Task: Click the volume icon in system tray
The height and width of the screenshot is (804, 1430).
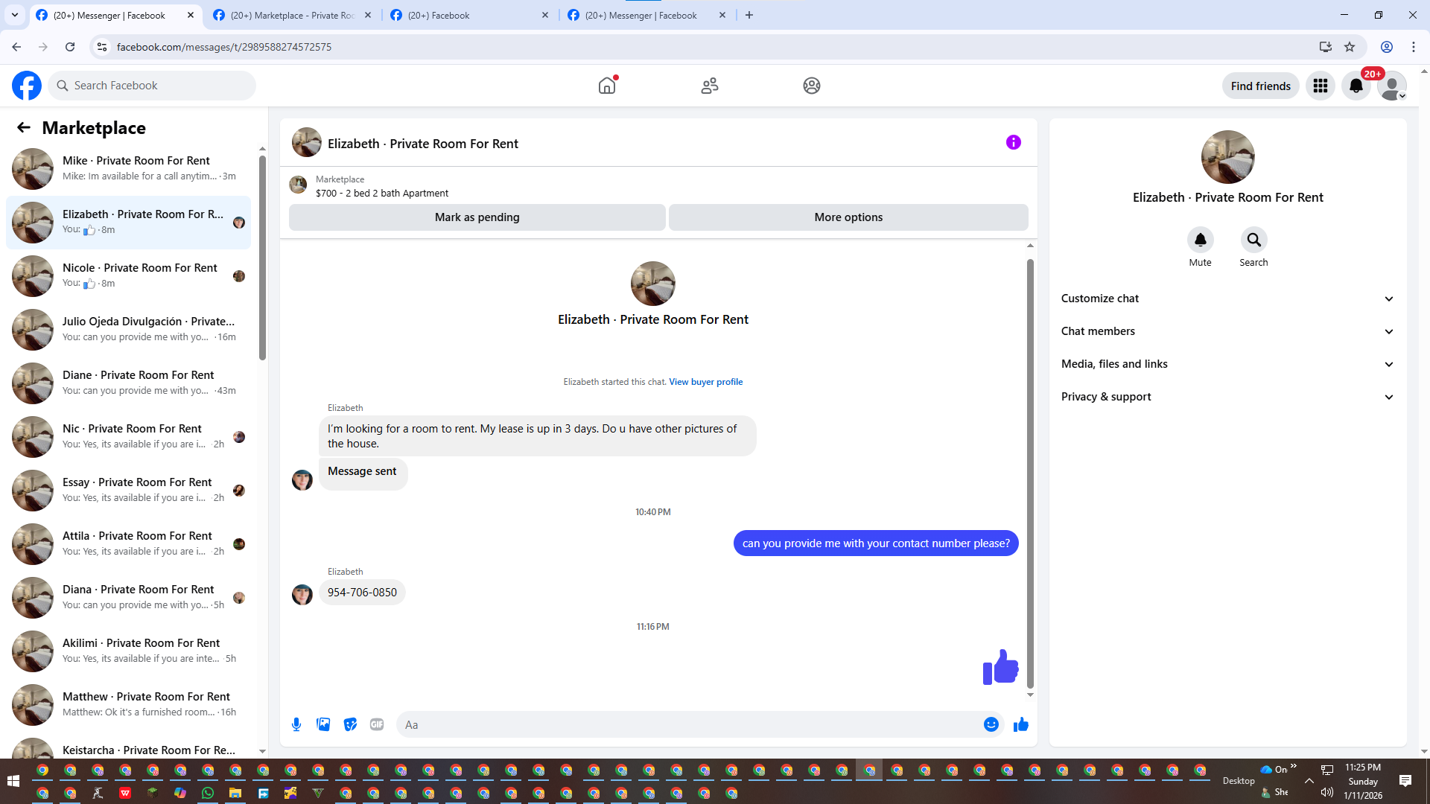Action: tap(1327, 793)
